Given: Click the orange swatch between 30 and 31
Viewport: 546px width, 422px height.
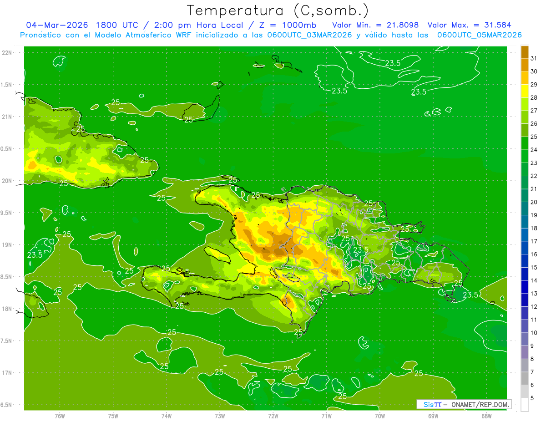Looking at the screenshot, I should [x=525, y=65].
